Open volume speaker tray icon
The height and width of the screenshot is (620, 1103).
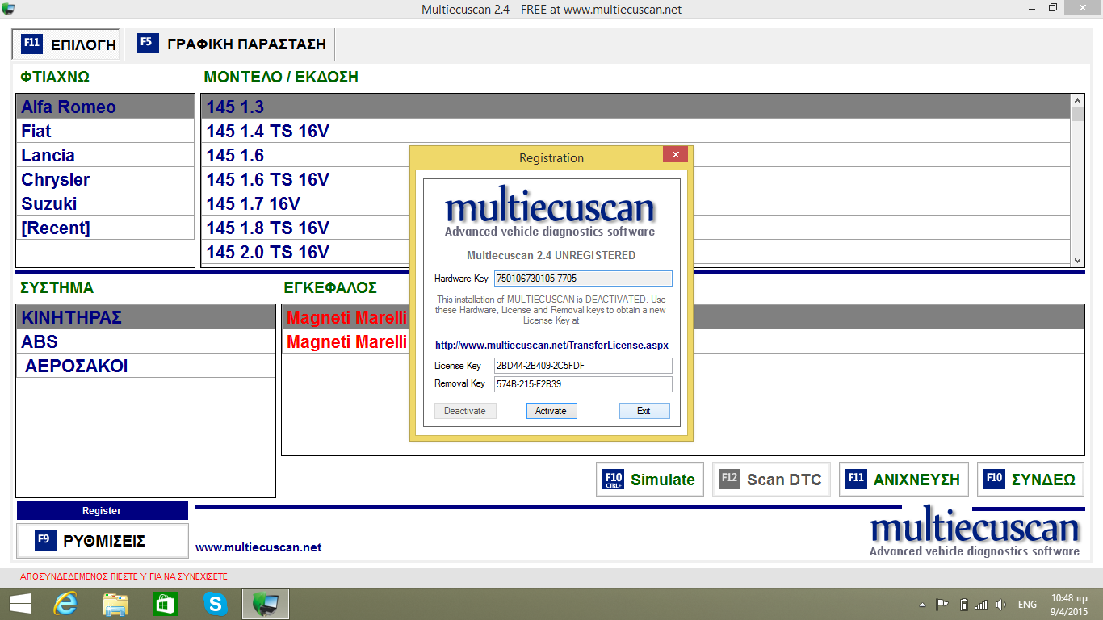click(x=1001, y=604)
